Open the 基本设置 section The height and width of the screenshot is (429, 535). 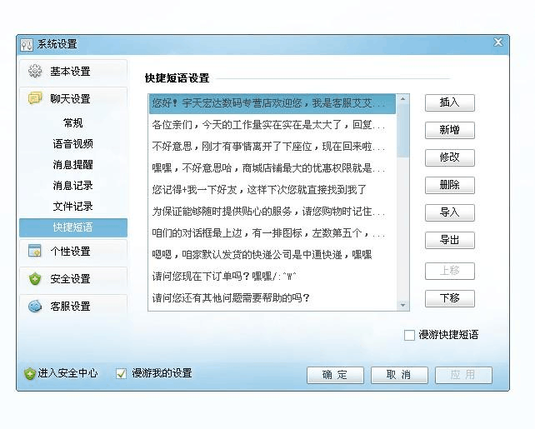(x=73, y=72)
